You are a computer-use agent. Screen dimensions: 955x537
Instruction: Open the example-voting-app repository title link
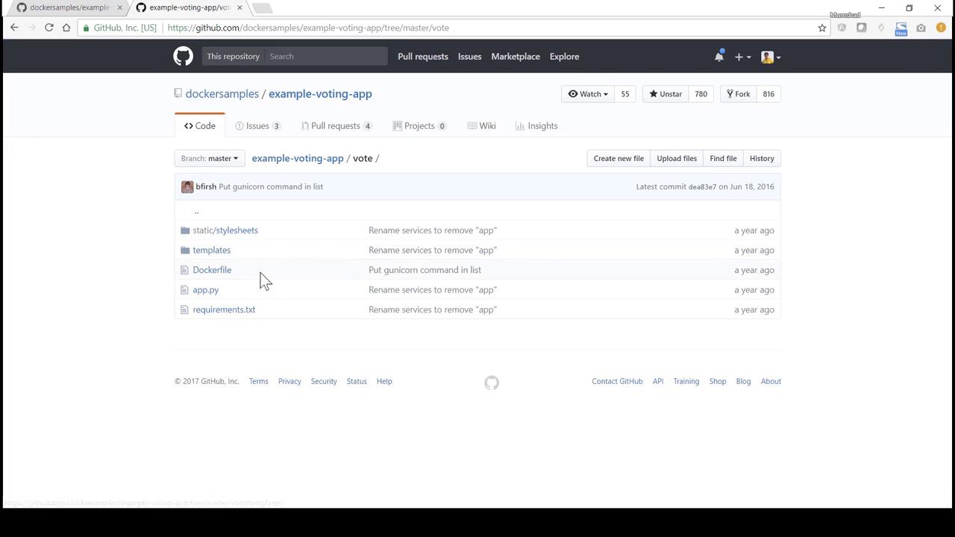point(320,94)
